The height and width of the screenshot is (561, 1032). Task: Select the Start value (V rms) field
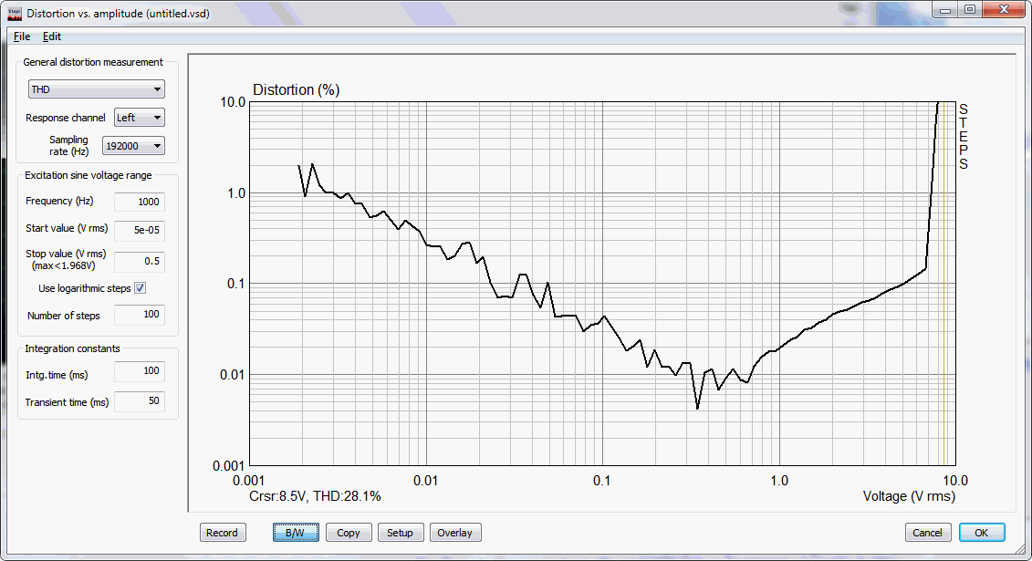pyautogui.click(x=139, y=230)
